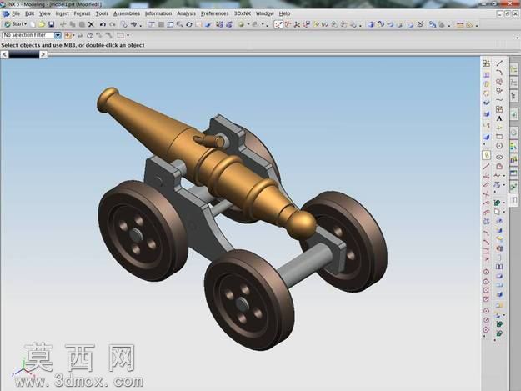
Task: Toggle the highlighted Enable Snap Point button
Action: coord(278,24)
